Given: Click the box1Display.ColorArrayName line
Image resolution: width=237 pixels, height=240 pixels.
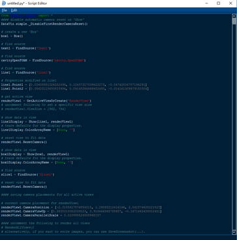Looking at the screenshot, I should (37, 162).
